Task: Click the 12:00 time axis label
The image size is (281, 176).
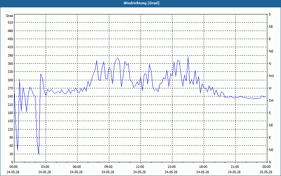Action: (140, 166)
